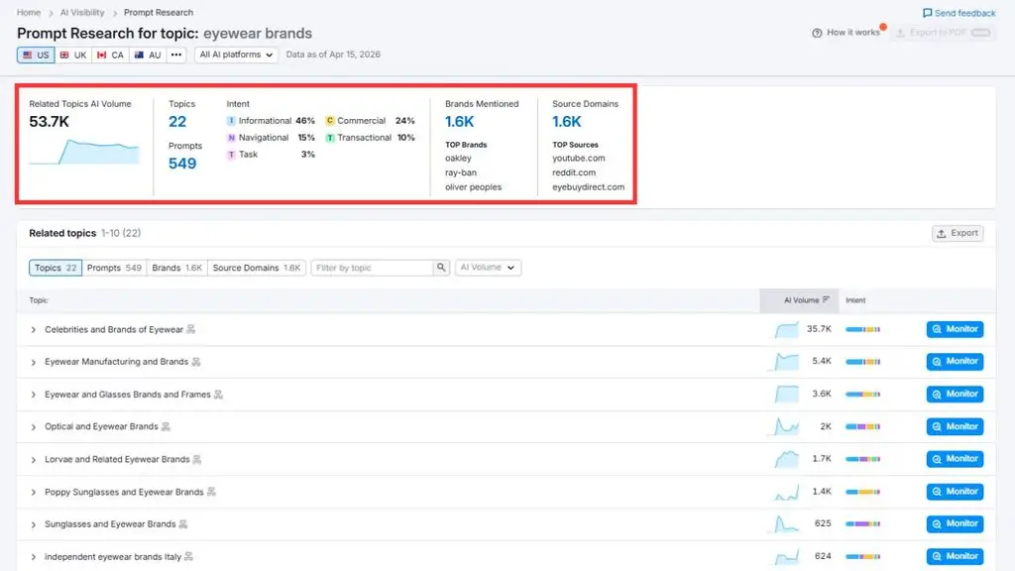This screenshot has height=571, width=1015.
Task: Monitor Sunglasses and Eyewear Brands topic
Action: [955, 523]
